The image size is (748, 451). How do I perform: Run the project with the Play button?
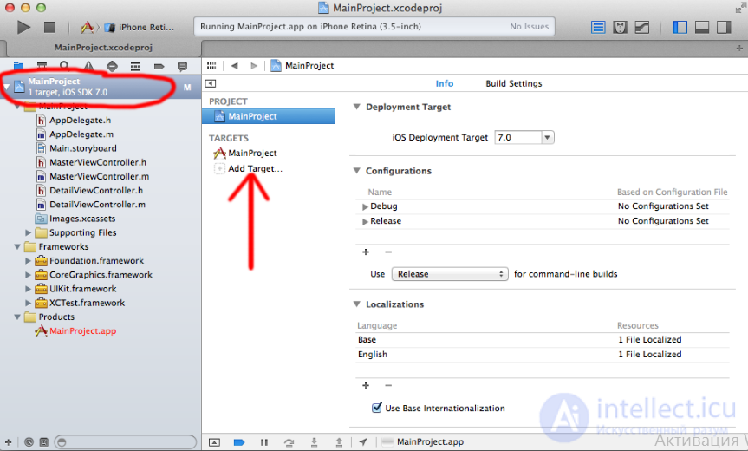click(23, 27)
